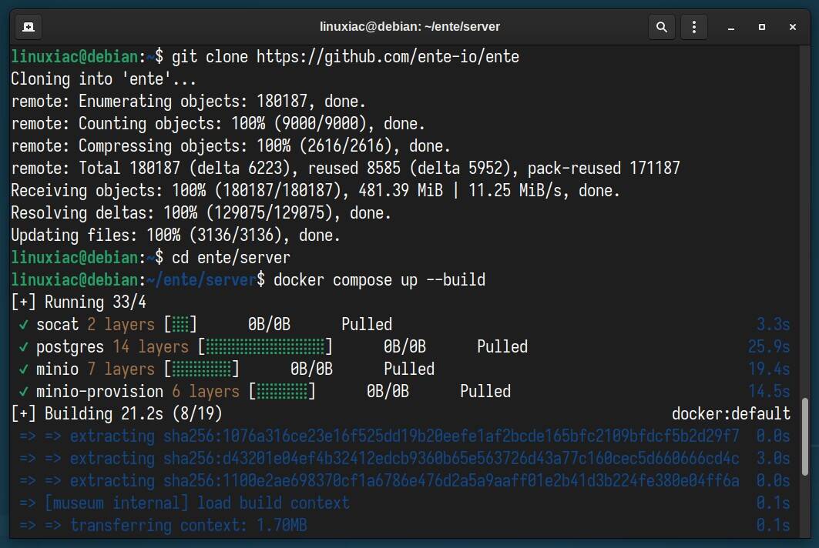The image size is (819, 548).
Task: Click the window title linuxiac@debian
Action: click(x=409, y=27)
